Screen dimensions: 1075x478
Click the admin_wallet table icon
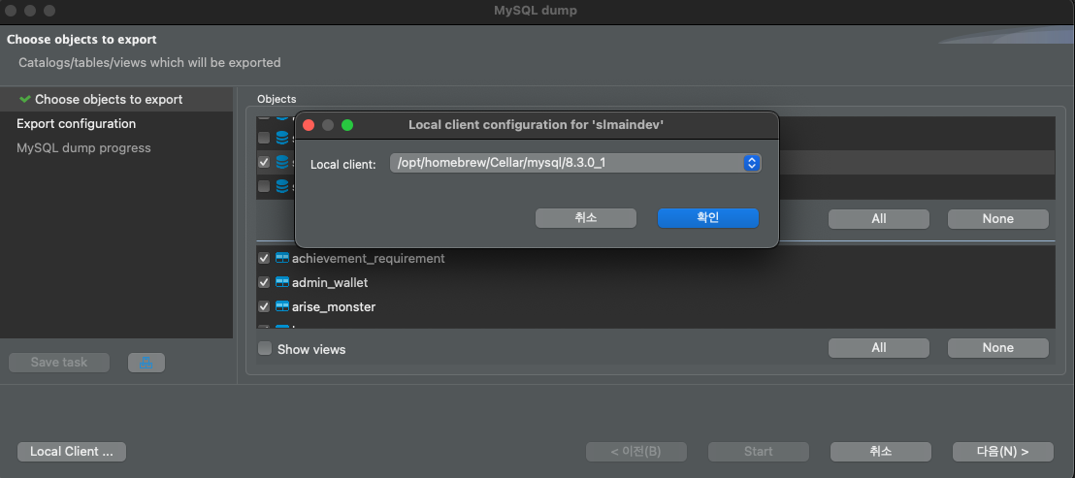[x=281, y=282]
